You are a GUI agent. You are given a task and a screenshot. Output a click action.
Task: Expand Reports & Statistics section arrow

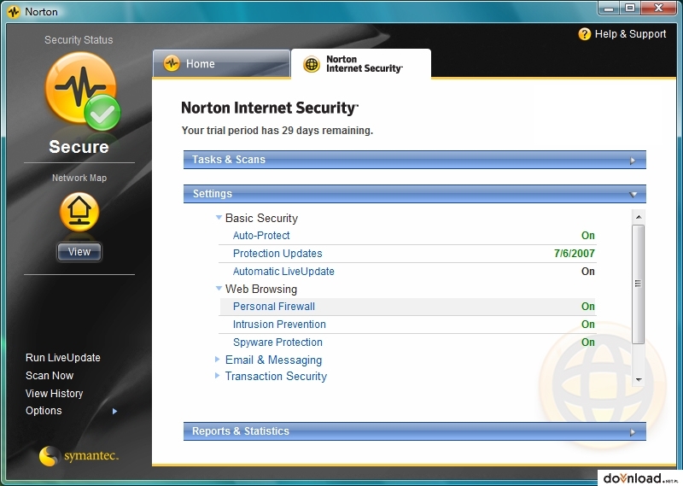coord(633,432)
